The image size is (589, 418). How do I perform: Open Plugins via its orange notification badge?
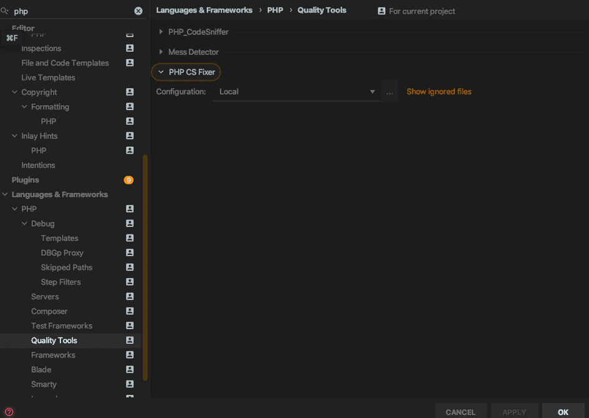[x=128, y=180]
